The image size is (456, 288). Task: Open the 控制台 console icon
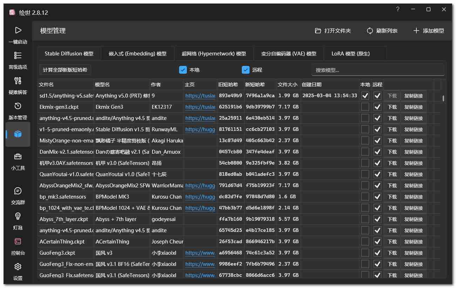(18, 242)
